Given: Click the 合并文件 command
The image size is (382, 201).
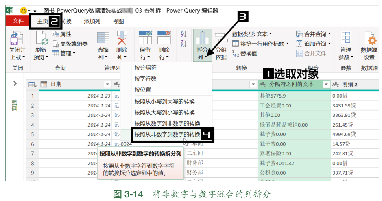Looking at the screenshot, I should (311, 54).
